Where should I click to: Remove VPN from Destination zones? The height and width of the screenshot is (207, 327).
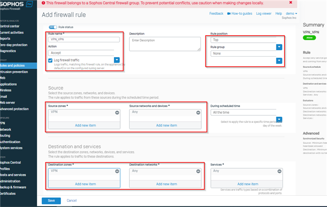[117, 171]
